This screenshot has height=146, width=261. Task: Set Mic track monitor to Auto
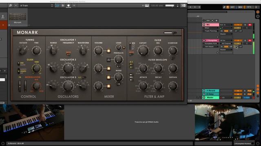click(226, 31)
